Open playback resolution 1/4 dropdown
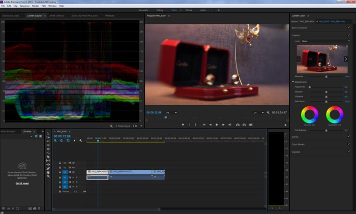Viewport: 356px width, 214px height. click(x=258, y=112)
